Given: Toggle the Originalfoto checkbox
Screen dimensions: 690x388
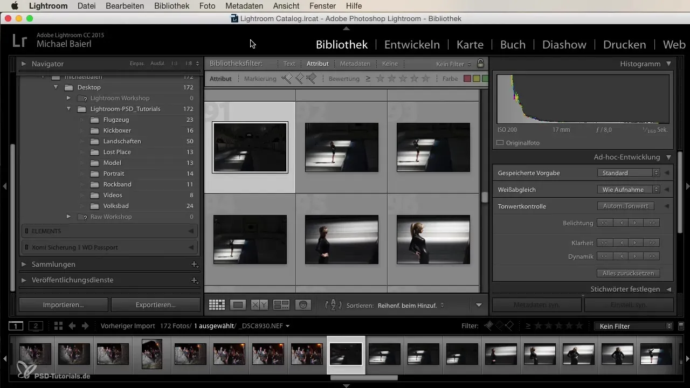Looking at the screenshot, I should pos(500,143).
